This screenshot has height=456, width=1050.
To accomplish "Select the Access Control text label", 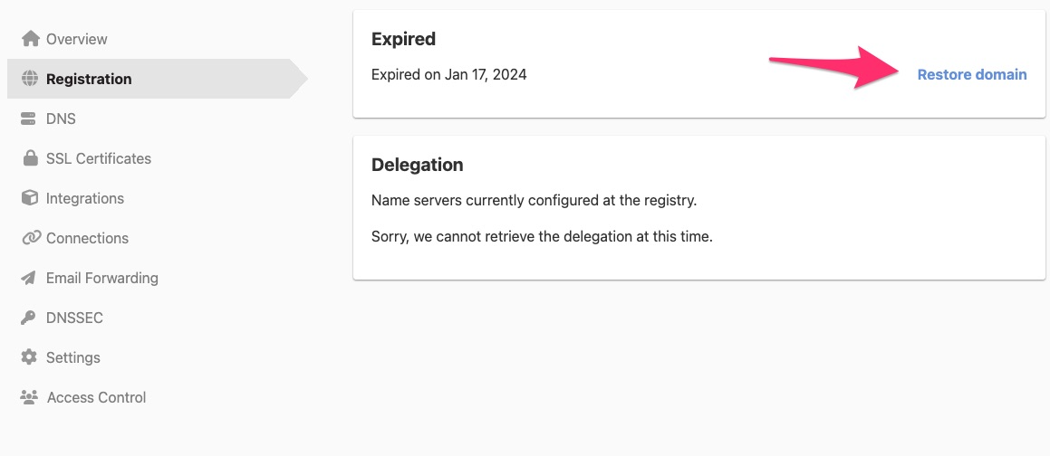I will coord(96,397).
